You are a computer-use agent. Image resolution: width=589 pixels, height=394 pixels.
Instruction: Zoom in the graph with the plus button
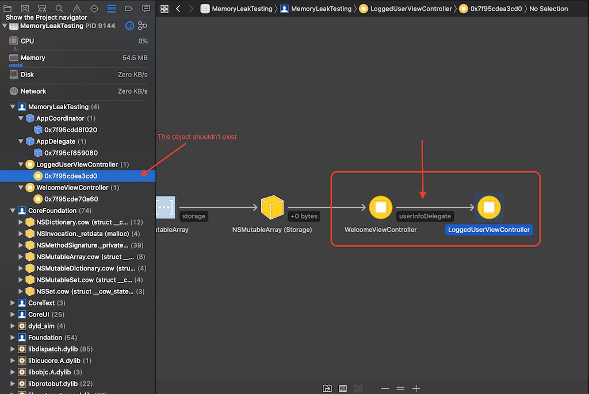tap(416, 388)
